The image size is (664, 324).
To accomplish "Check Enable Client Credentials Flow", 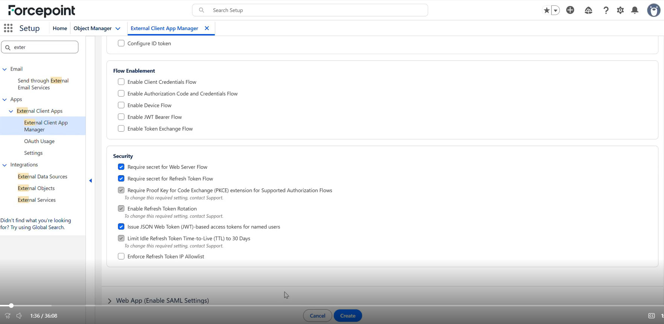I will pyautogui.click(x=121, y=82).
